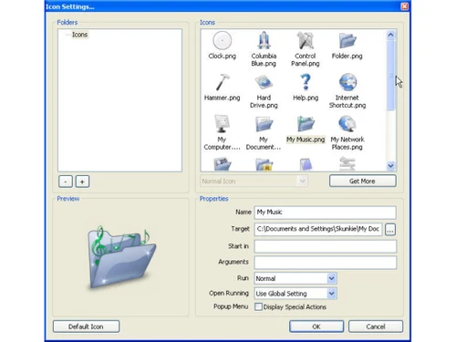Image resolution: width=456 pixels, height=342 pixels.
Task: Browse for target with the ... button
Action: 390,230
